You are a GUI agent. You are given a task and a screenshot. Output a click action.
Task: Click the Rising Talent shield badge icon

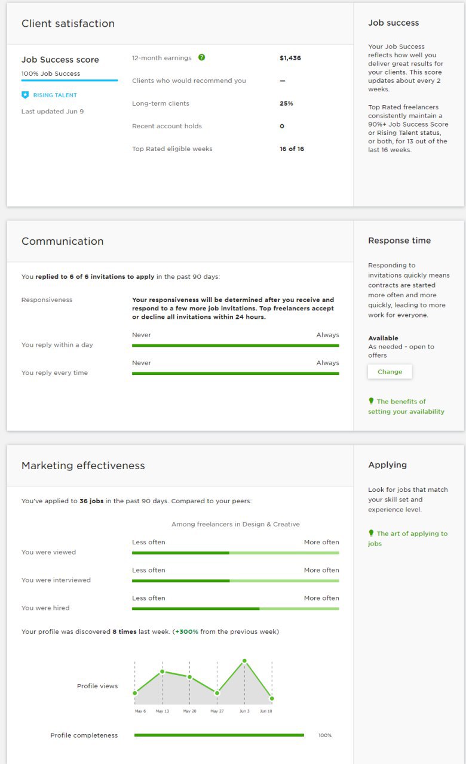click(x=25, y=95)
